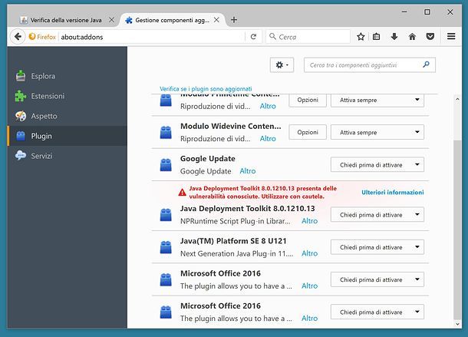Open Ulteriori informazioni link
The height and width of the screenshot is (337, 468).
(x=393, y=193)
